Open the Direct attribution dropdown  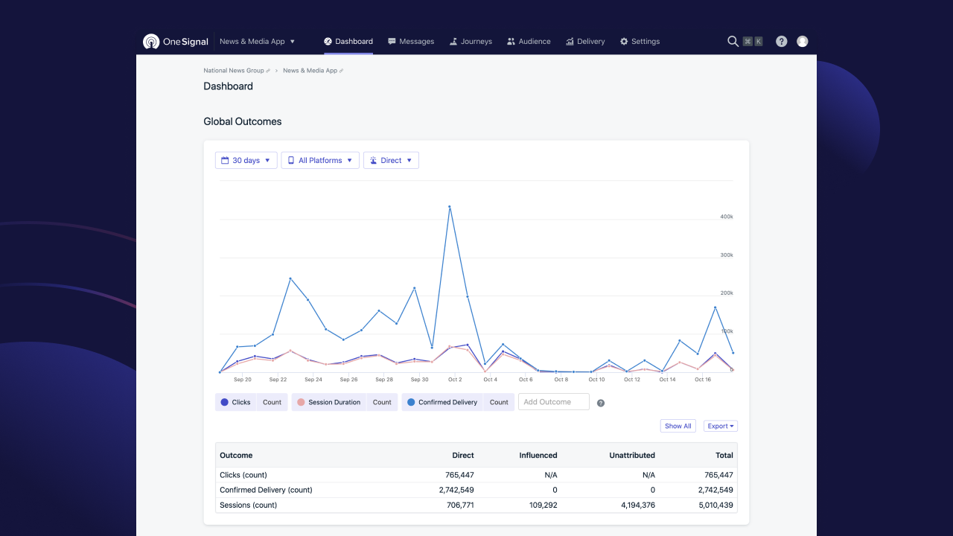click(x=391, y=161)
